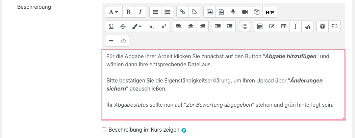Click the unlink icon

(x=194, y=12)
